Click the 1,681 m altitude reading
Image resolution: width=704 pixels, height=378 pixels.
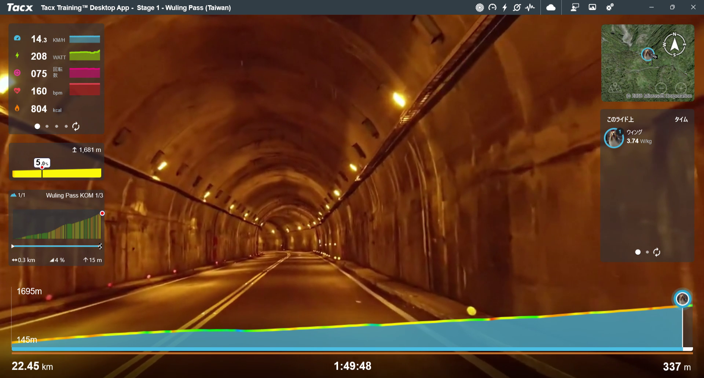coord(87,150)
